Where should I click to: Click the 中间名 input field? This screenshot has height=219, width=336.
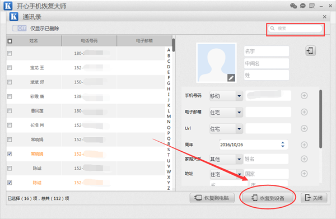click(x=267, y=63)
